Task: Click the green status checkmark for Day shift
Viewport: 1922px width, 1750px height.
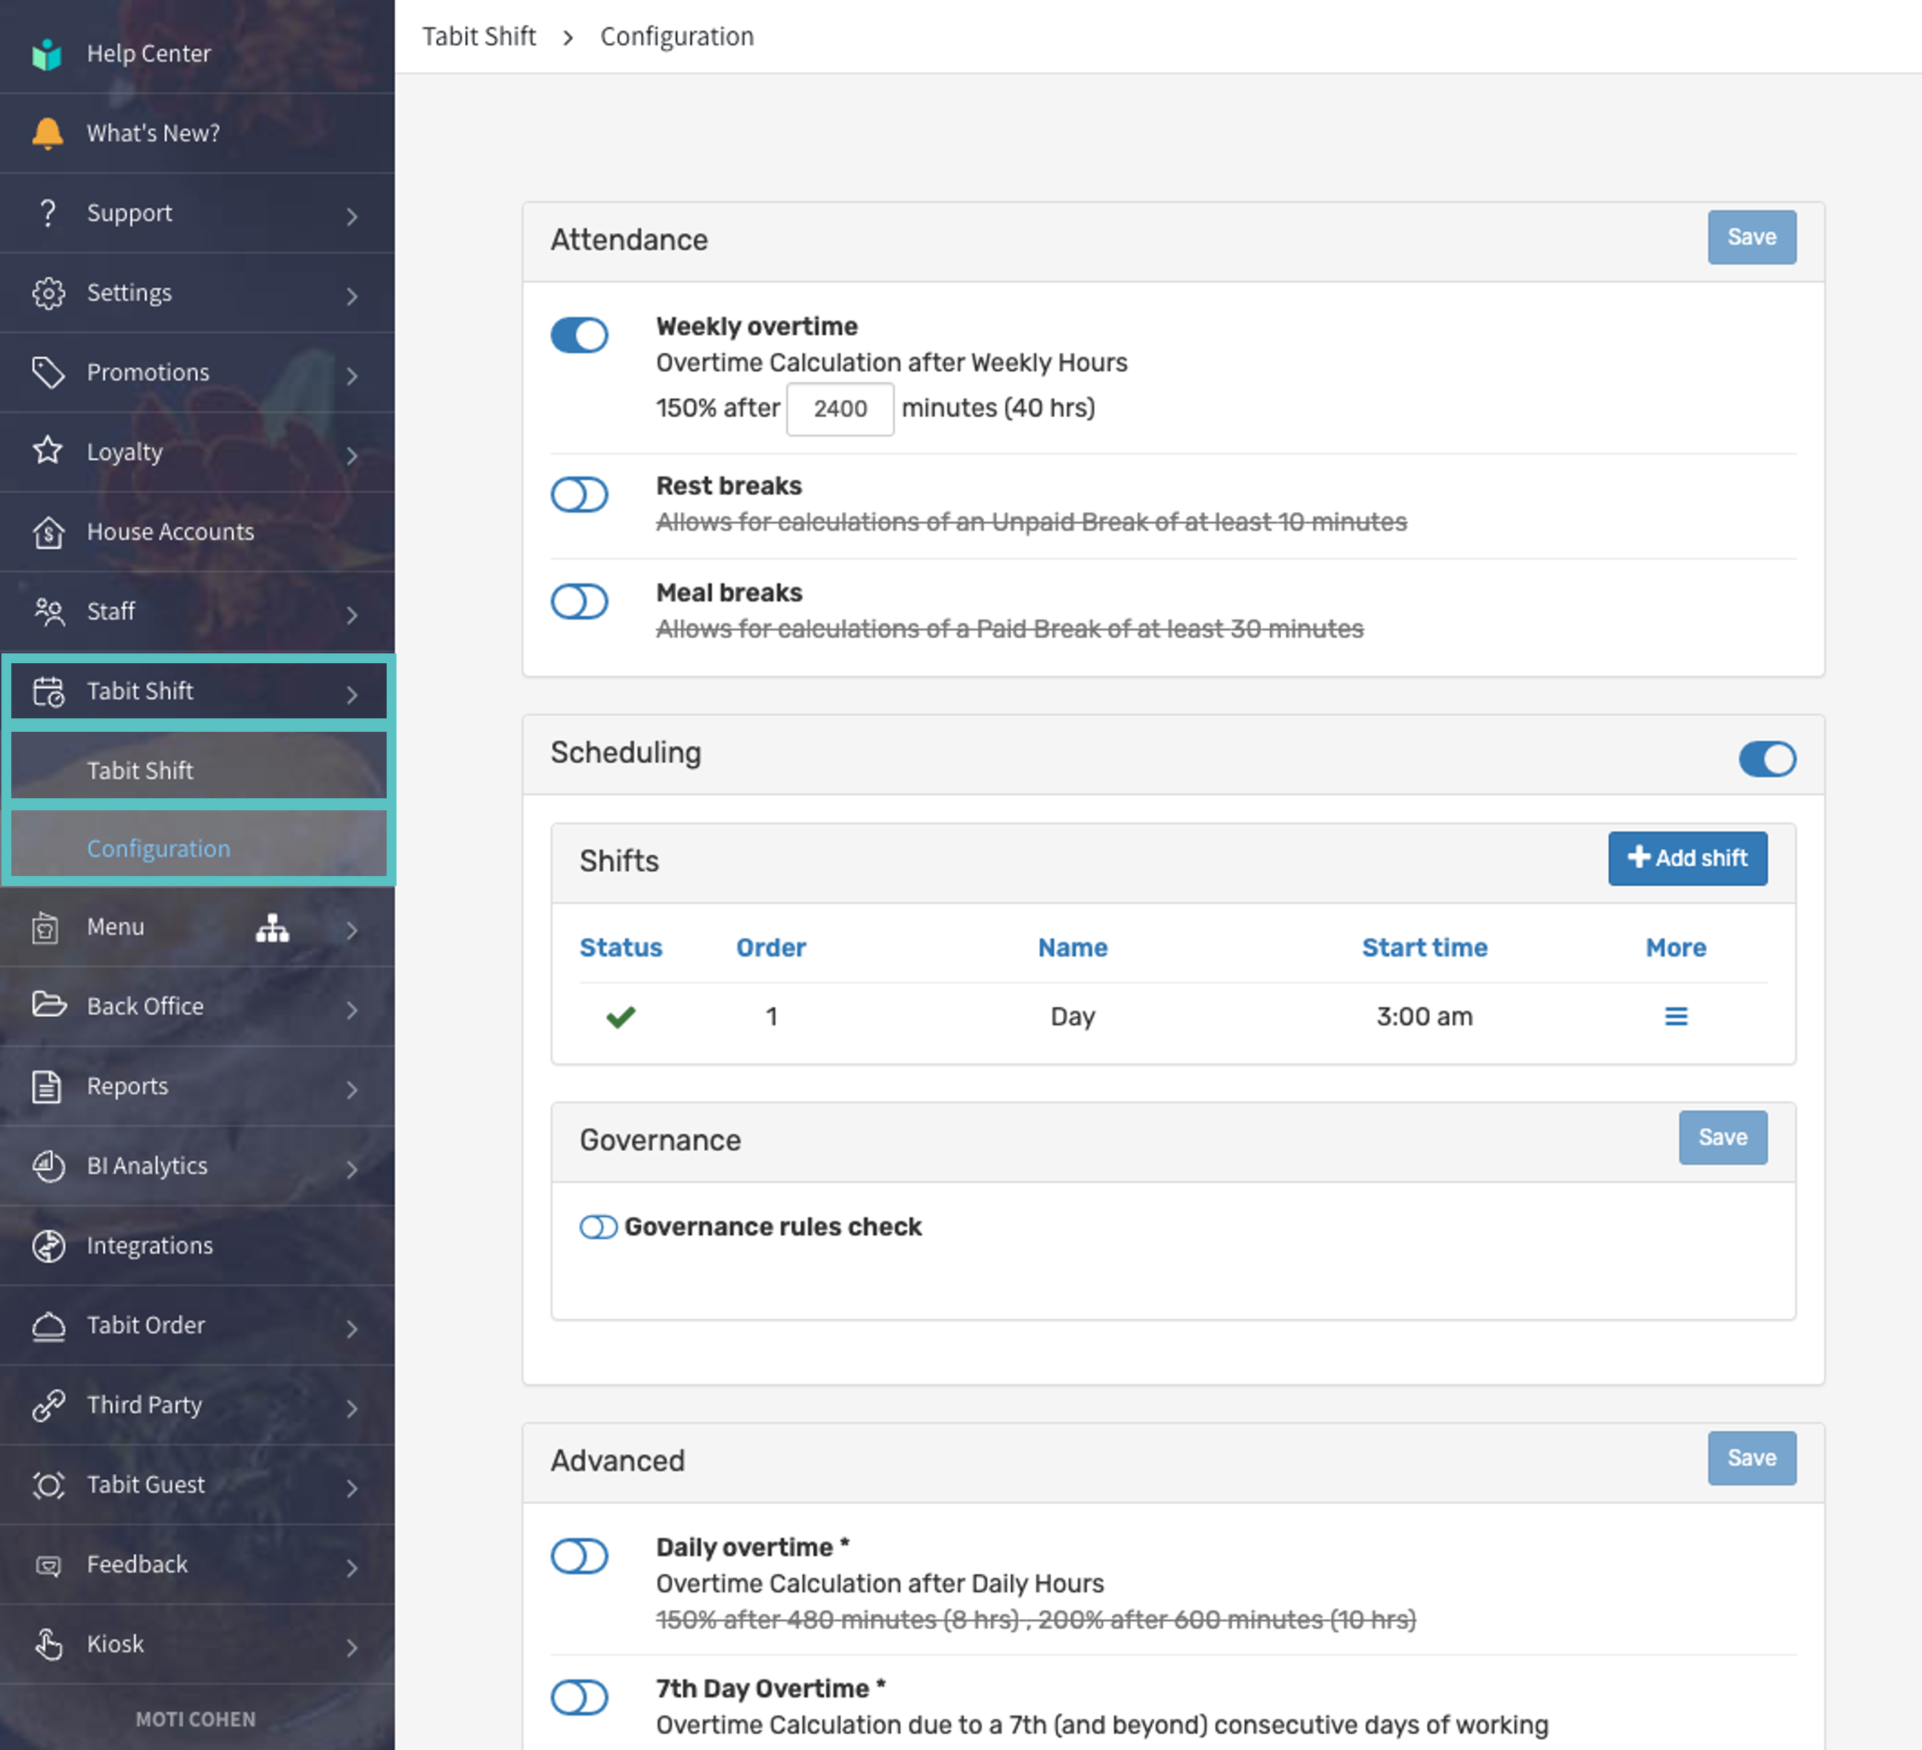Action: point(621,1017)
